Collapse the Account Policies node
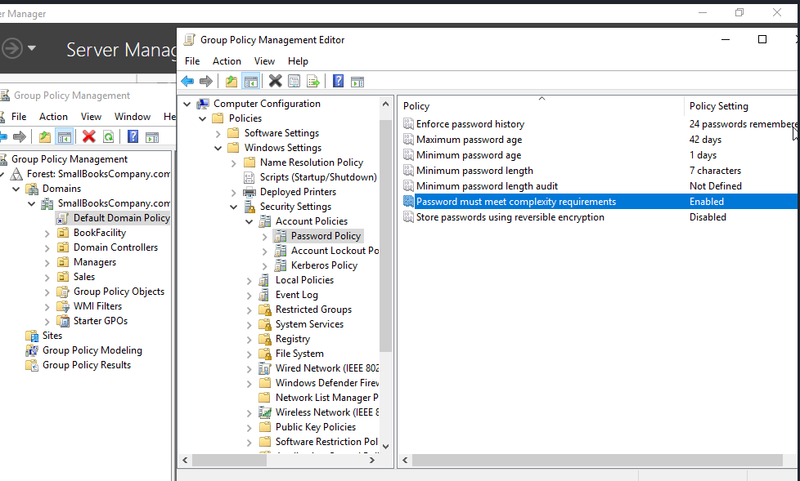 [249, 221]
